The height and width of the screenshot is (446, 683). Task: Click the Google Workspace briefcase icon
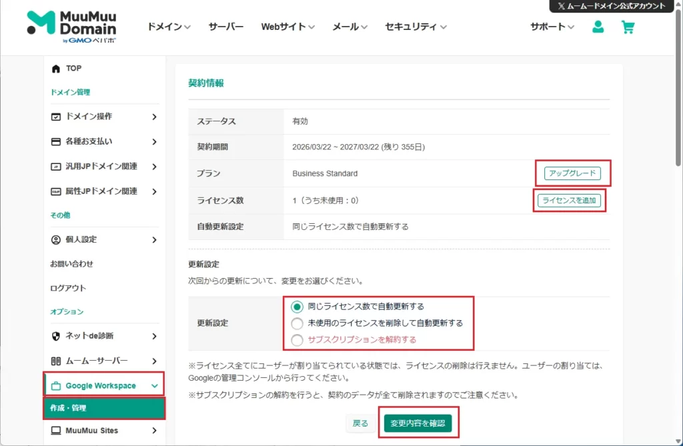coord(56,385)
